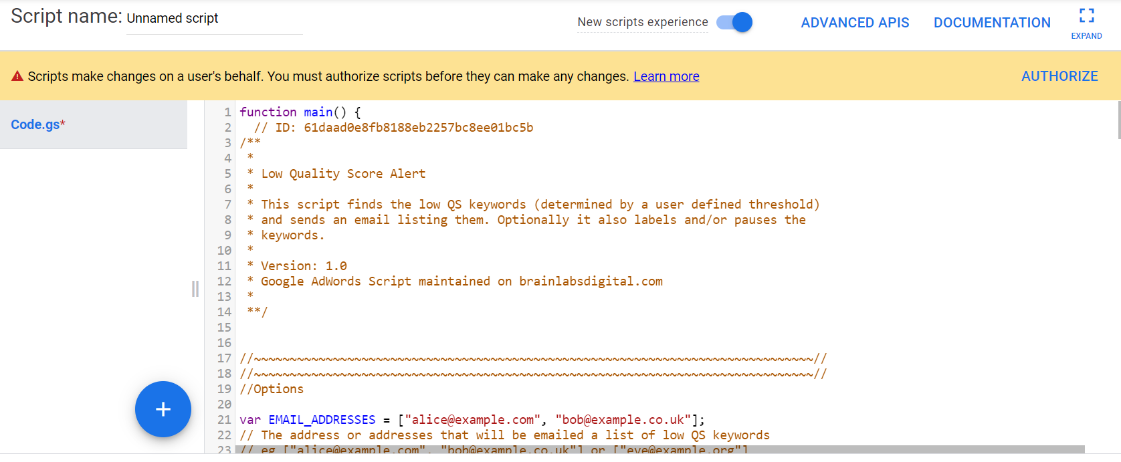The height and width of the screenshot is (462, 1121).
Task: Follow the Learn more link
Action: [x=666, y=76]
